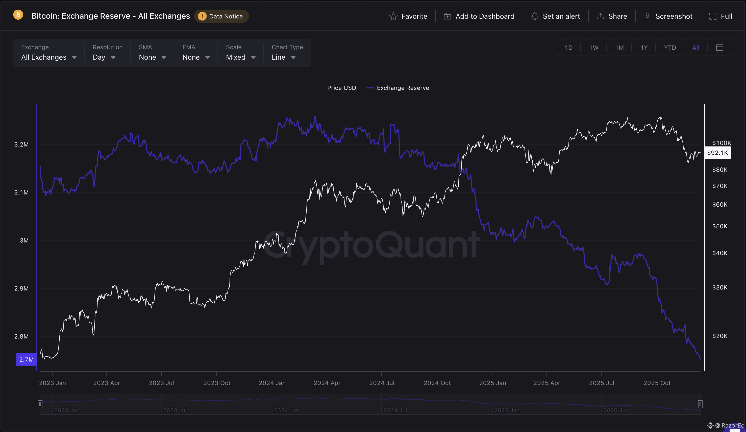Click the Screenshot camera icon
Screen dimensions: 746x432
coord(647,16)
